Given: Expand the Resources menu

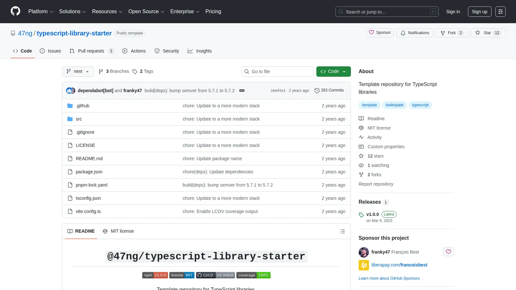Looking at the screenshot, I should pyautogui.click(x=107, y=12).
